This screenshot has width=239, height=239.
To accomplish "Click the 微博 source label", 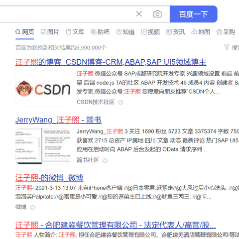I will tap(21, 207).
